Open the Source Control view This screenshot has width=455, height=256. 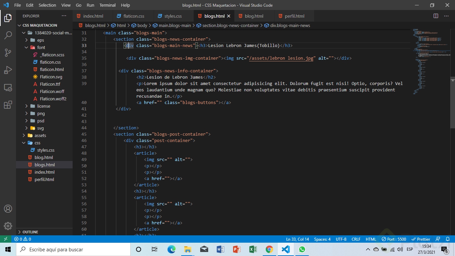[x=8, y=53]
